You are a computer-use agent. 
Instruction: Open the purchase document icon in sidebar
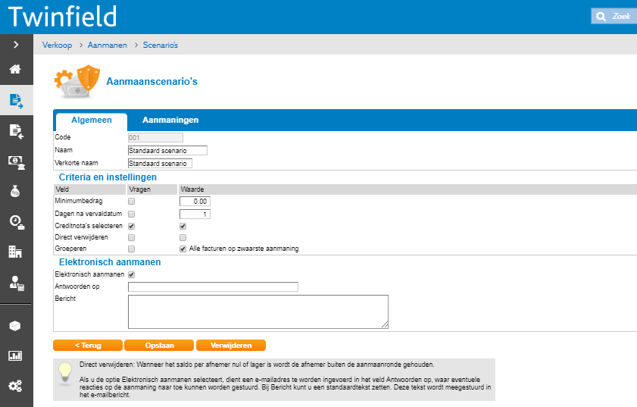[16, 130]
